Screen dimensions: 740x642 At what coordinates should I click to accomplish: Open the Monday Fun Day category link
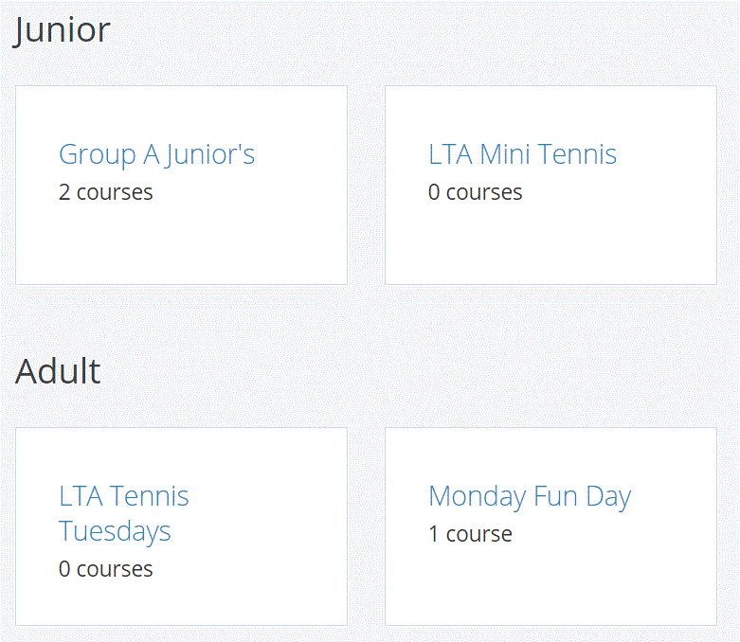click(529, 496)
